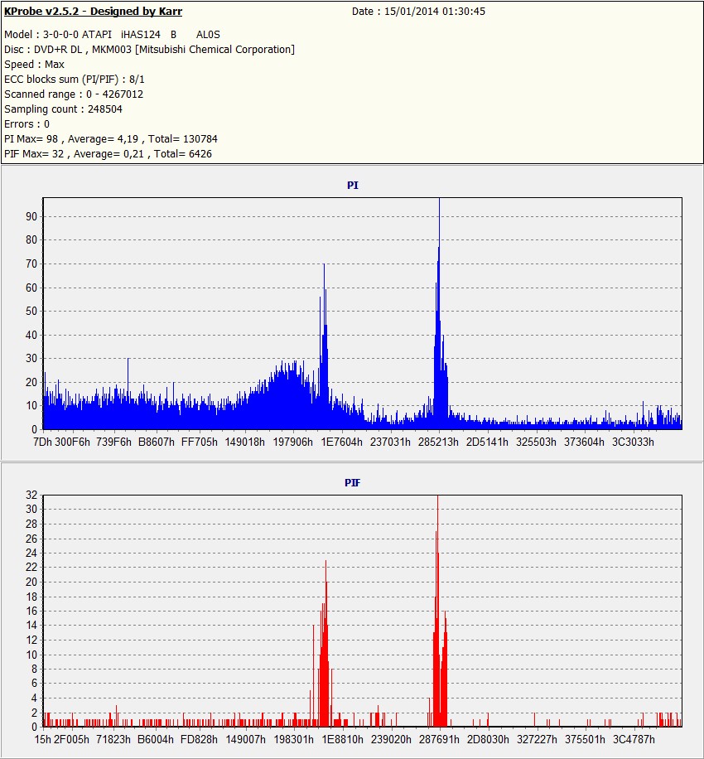
Task: Click PI x-axis label 285213h
Action: pyautogui.click(x=438, y=442)
